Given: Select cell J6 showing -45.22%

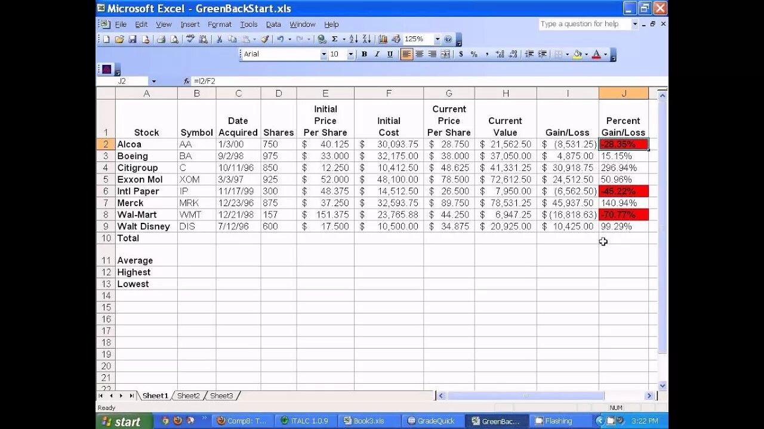Looking at the screenshot, I should [624, 191].
